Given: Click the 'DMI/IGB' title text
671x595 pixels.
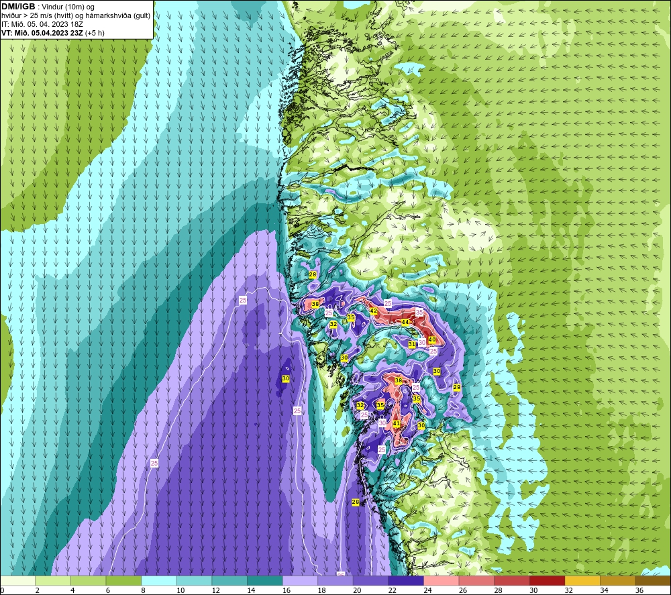Looking at the screenshot, I should [18, 7].
